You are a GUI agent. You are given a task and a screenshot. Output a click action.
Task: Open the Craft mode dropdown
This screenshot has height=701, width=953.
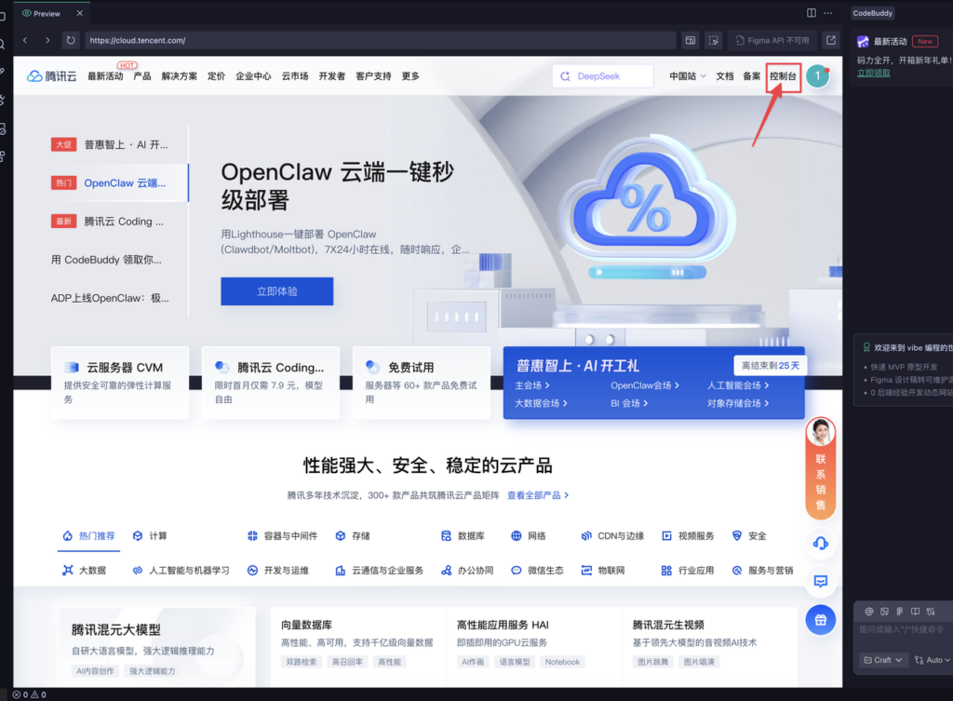(x=882, y=660)
